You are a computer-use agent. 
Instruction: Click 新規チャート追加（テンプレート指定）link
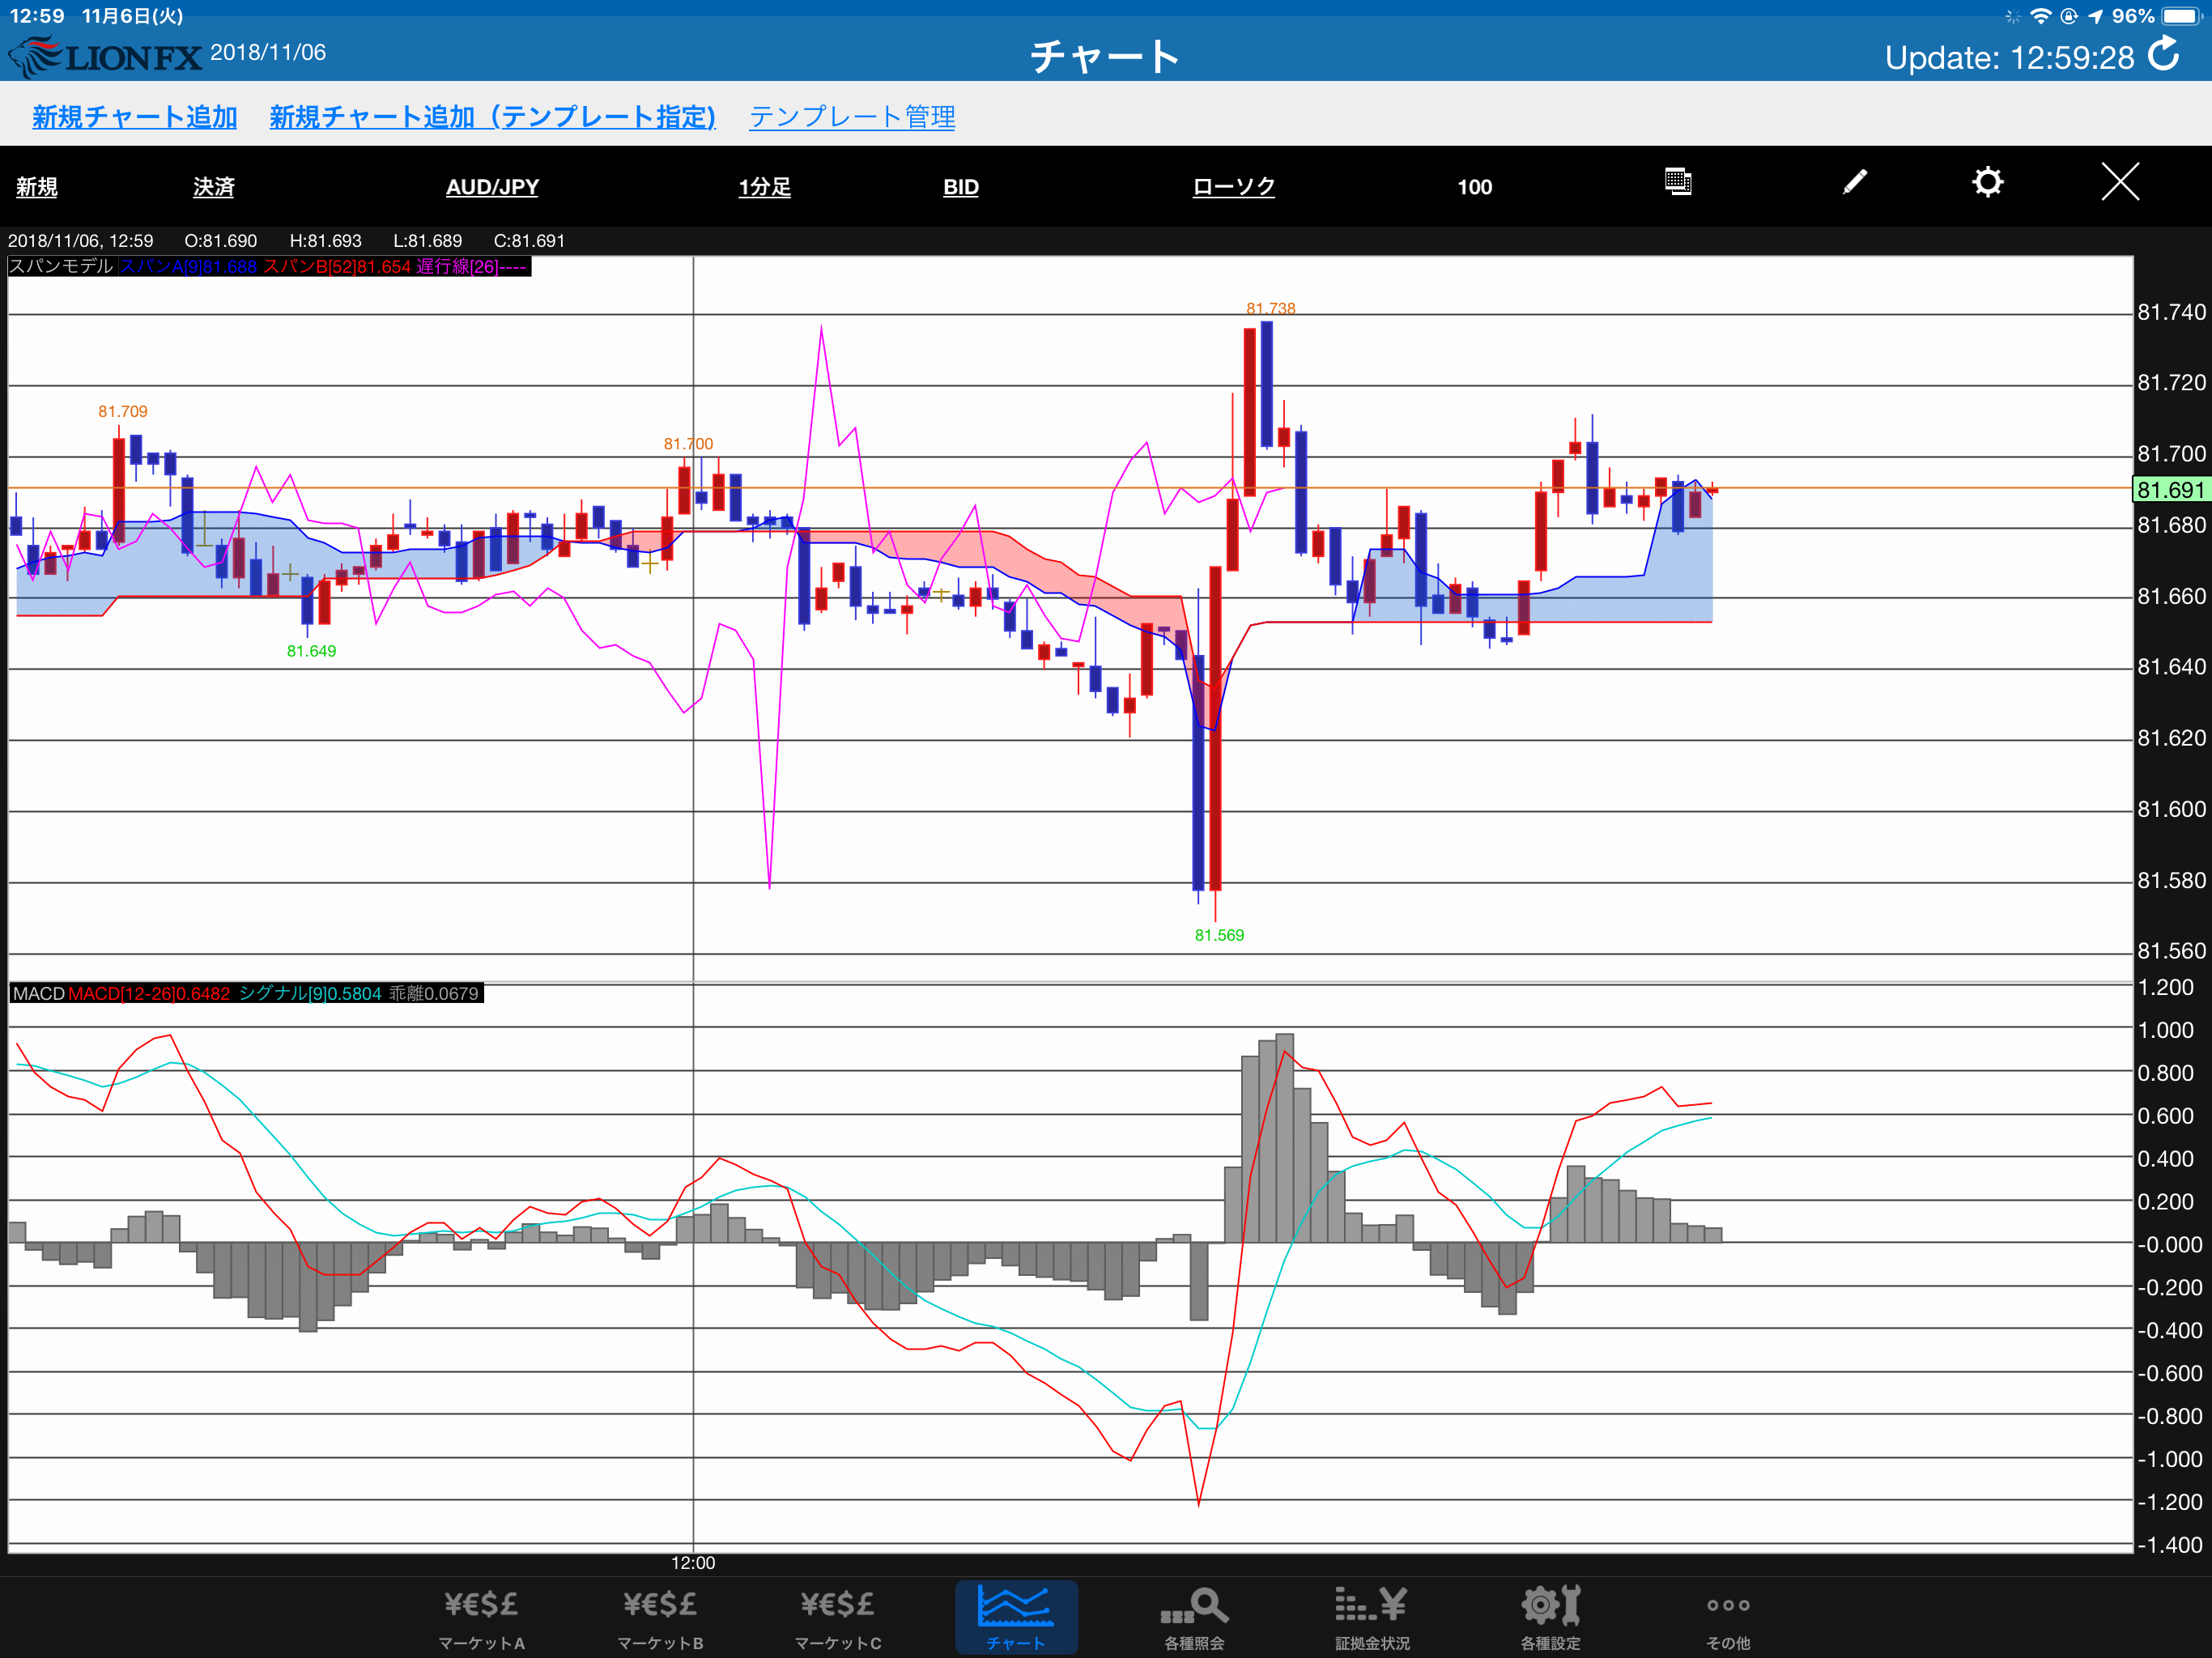[x=493, y=117]
